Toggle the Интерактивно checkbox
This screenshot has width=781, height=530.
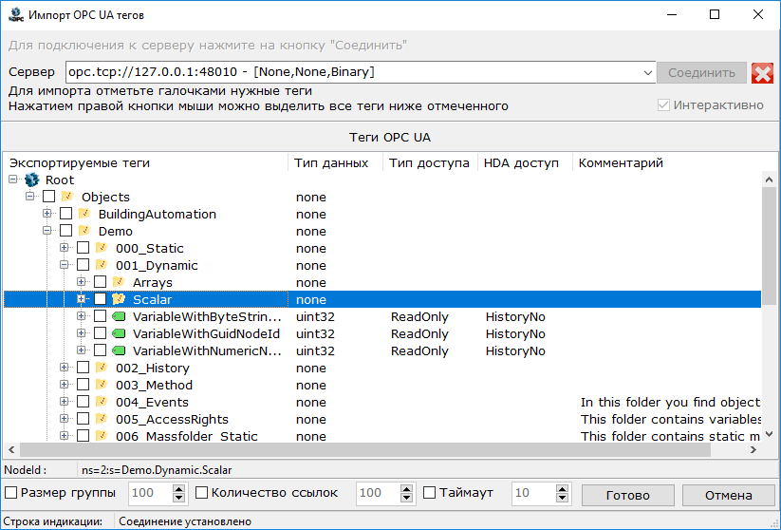(663, 104)
